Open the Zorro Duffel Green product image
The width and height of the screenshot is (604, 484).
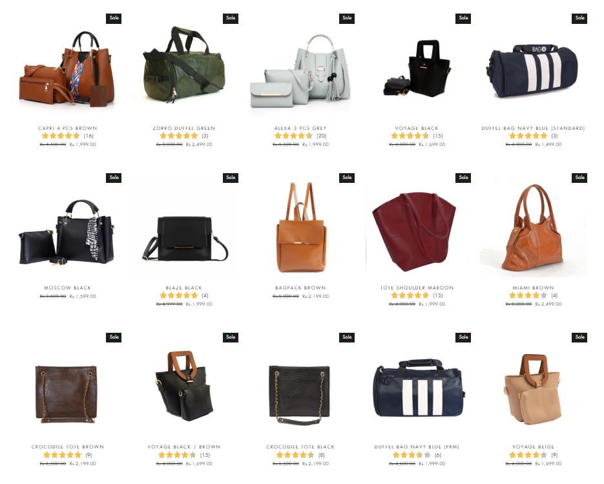point(184,65)
